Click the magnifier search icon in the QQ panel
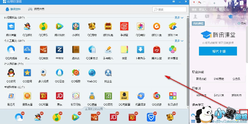 pyautogui.click(x=244, y=10)
